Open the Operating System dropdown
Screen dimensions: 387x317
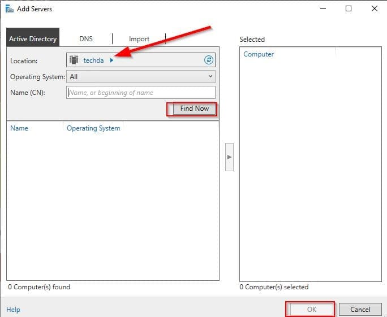coord(140,76)
